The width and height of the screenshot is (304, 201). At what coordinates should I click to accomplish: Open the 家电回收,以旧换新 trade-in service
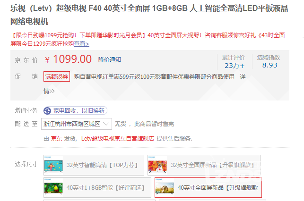coord(75,111)
